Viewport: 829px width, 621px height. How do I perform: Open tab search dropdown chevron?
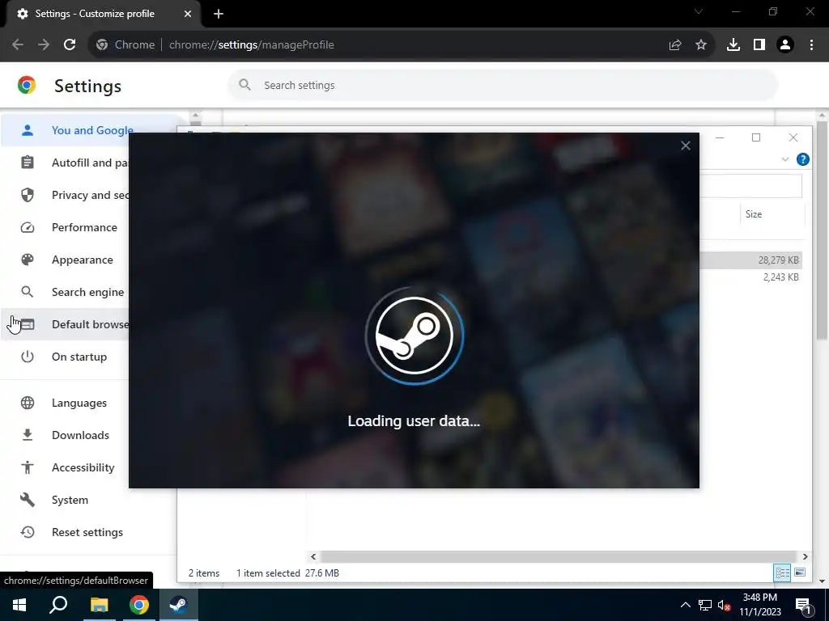[699, 11]
